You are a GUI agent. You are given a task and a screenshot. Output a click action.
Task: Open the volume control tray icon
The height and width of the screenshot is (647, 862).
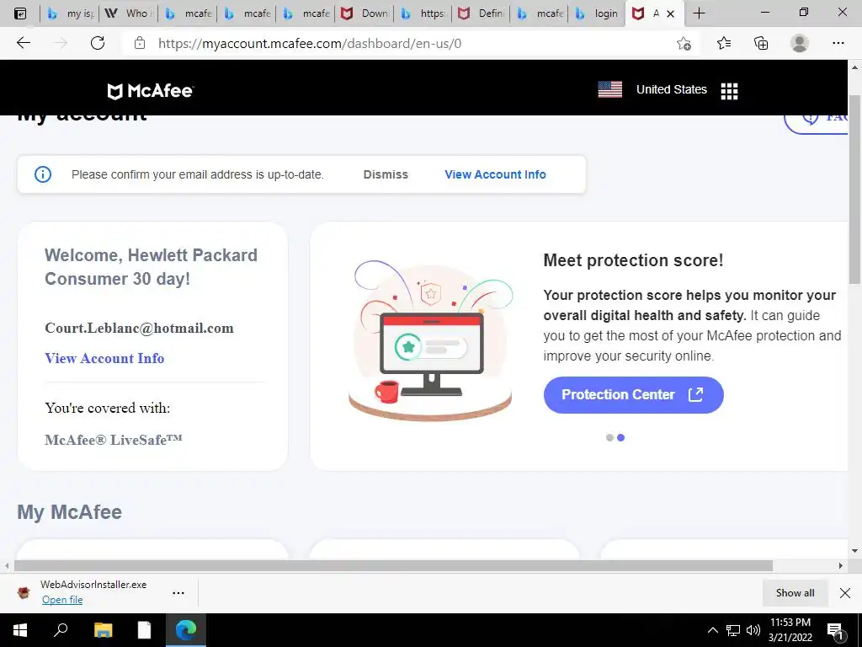(x=753, y=630)
